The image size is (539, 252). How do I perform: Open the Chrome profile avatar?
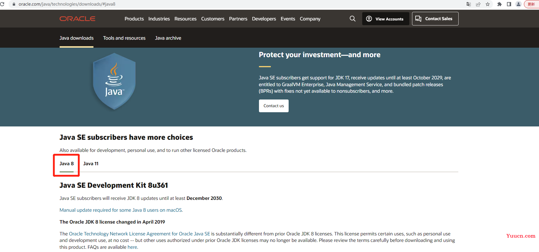click(519, 4)
